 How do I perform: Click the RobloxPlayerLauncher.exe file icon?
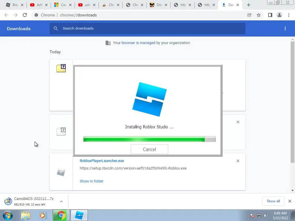click(x=61, y=172)
